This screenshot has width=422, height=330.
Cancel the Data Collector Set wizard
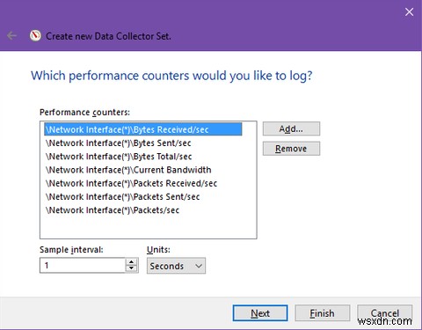click(x=385, y=313)
